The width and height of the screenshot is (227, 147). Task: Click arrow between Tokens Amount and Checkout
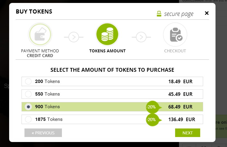(x=141, y=37)
